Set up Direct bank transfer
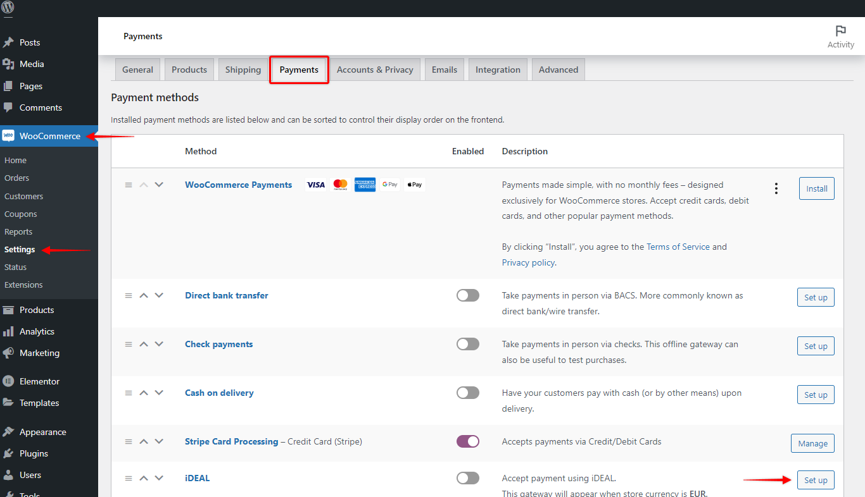Image resolution: width=865 pixels, height=497 pixels. [x=816, y=297]
